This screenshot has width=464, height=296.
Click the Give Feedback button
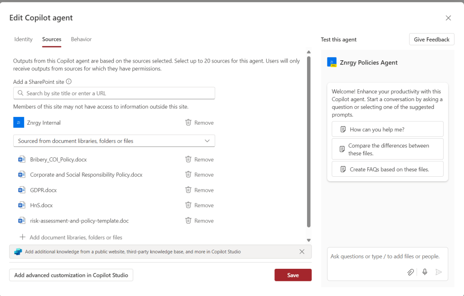[x=431, y=39]
